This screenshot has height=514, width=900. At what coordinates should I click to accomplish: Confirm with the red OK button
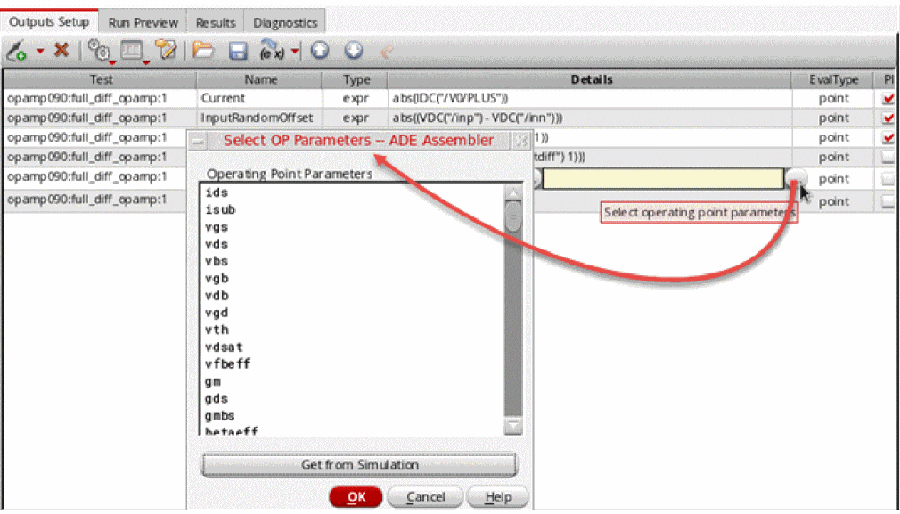[356, 497]
